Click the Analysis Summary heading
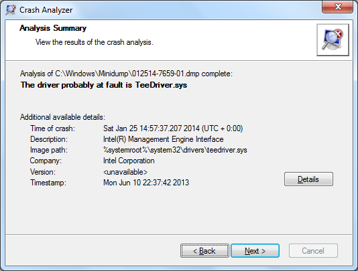358x271 pixels. tap(53, 28)
